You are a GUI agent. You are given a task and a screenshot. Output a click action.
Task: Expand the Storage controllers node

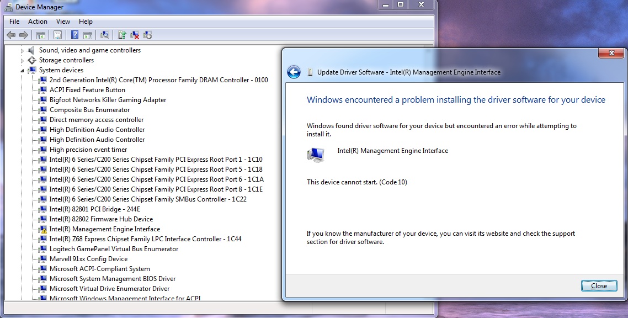point(23,61)
